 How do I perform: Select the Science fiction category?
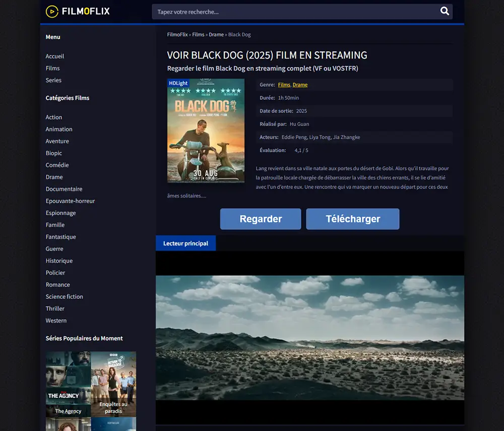click(x=65, y=296)
